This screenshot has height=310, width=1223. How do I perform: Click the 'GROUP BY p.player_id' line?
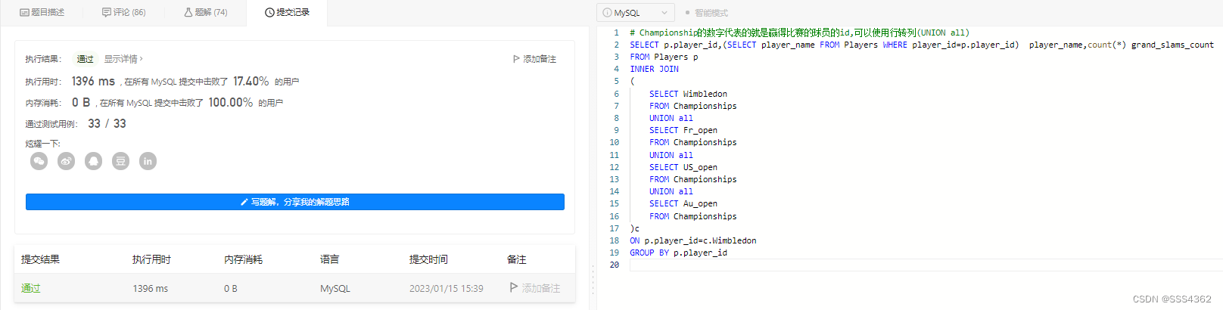pos(679,253)
